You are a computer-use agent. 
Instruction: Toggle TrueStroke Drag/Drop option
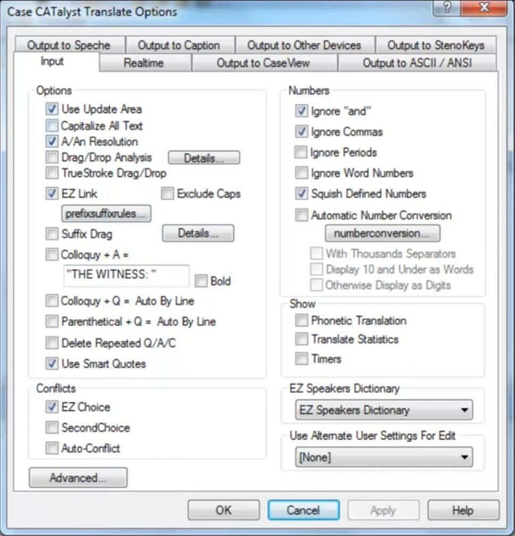pyautogui.click(x=52, y=172)
